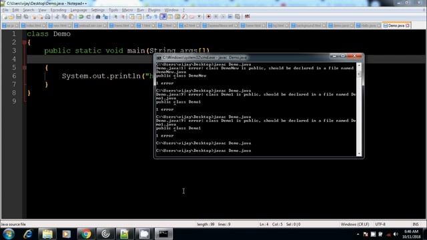Viewport: 427px width, 240px height.
Task: Collapse the fold marker at line 5
Action: (24, 67)
